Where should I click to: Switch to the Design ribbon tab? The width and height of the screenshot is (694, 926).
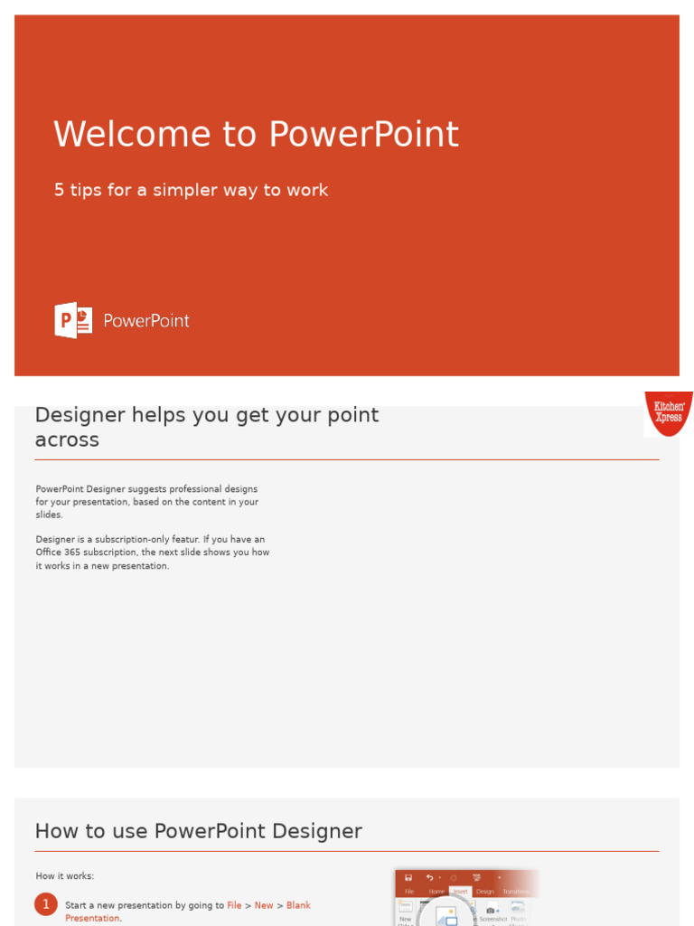point(485,892)
